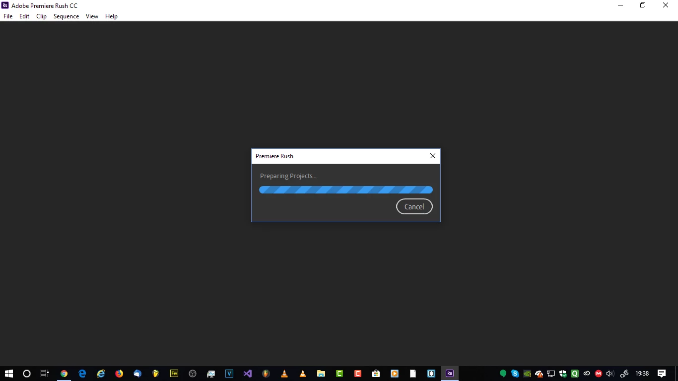The width and height of the screenshot is (678, 381).
Task: Click the Ru app icon in title bar
Action: click(x=5, y=5)
